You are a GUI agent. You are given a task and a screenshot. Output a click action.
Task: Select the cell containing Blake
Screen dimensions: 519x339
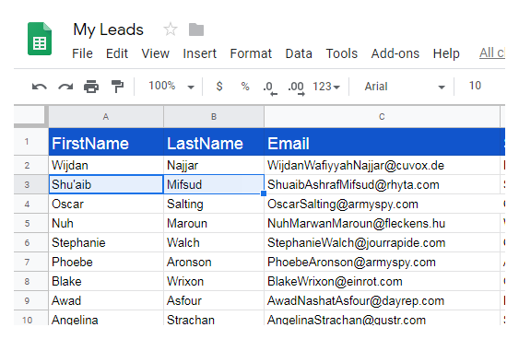106,282
